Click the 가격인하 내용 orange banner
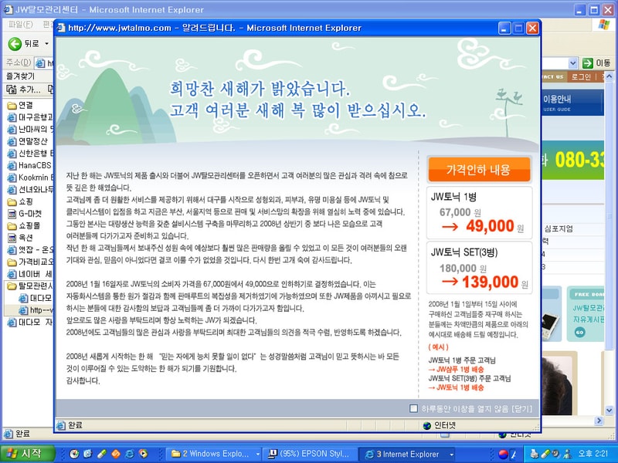 [x=479, y=169]
